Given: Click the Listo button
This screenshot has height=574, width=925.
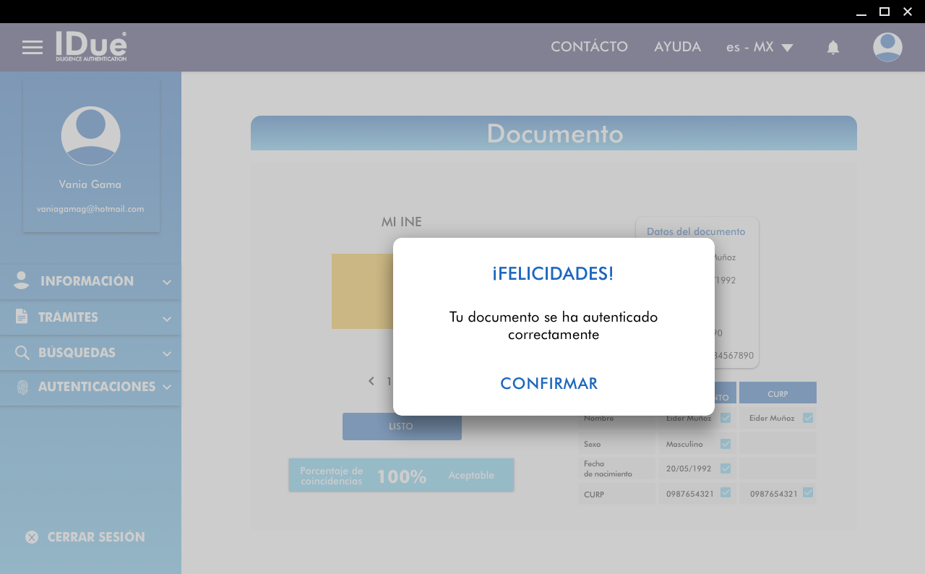Looking at the screenshot, I should tap(402, 427).
